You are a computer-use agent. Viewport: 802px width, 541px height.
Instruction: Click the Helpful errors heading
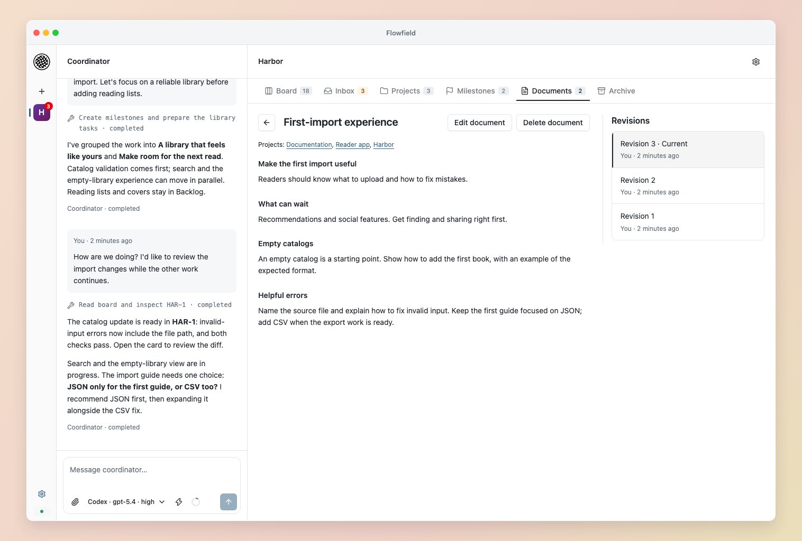point(282,295)
